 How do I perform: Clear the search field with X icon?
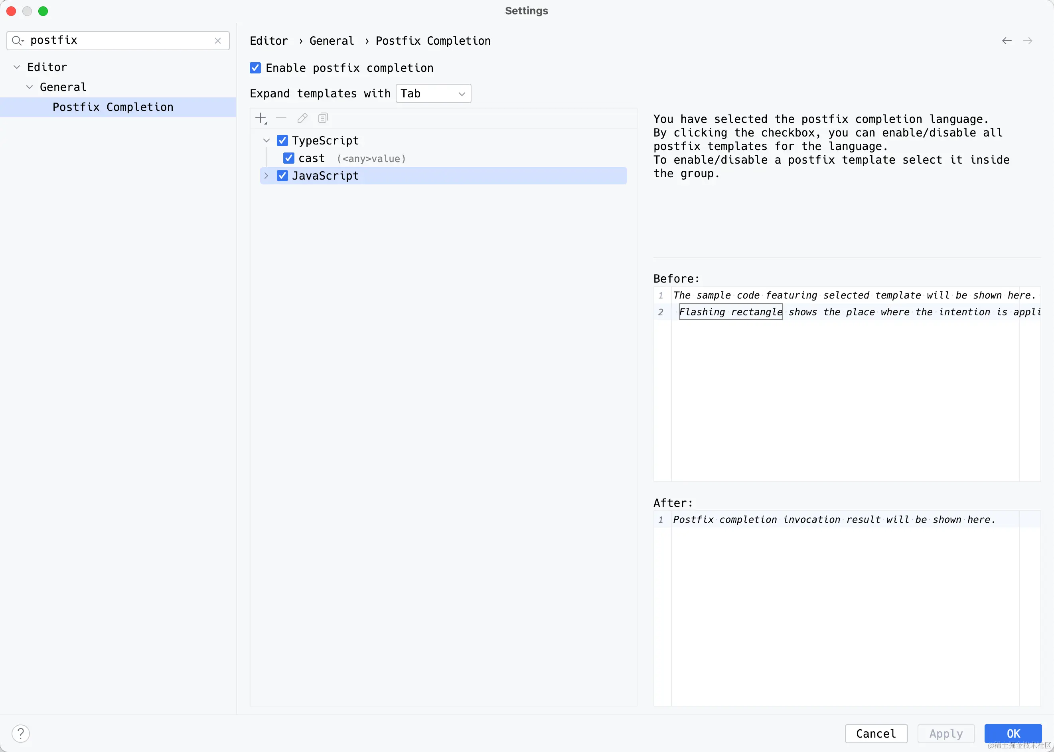pyautogui.click(x=218, y=41)
